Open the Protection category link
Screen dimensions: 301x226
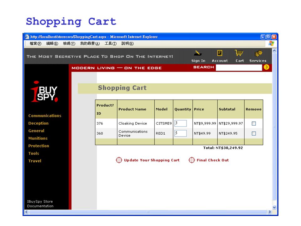point(39,146)
